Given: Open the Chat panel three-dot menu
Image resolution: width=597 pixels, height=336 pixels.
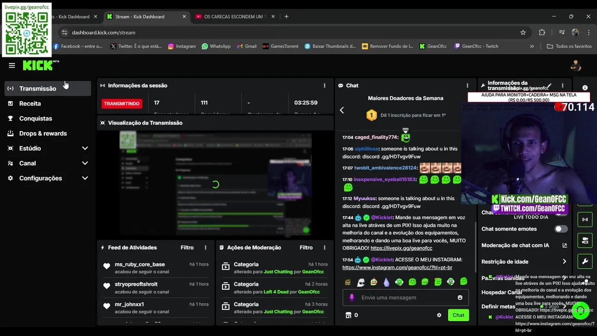Looking at the screenshot, I should [467, 86].
